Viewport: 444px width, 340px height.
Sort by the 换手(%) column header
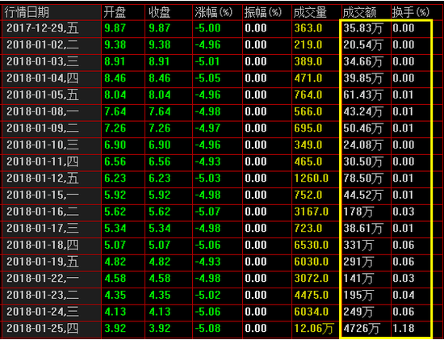pyautogui.click(x=411, y=13)
